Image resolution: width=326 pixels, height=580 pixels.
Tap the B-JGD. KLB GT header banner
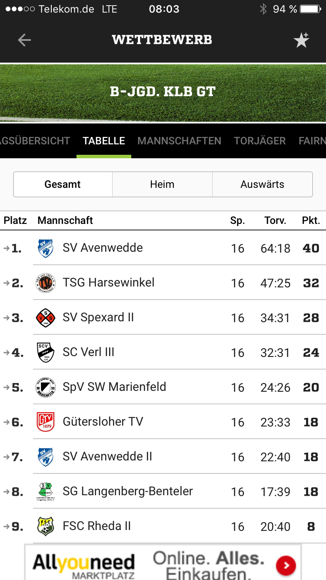tap(163, 92)
